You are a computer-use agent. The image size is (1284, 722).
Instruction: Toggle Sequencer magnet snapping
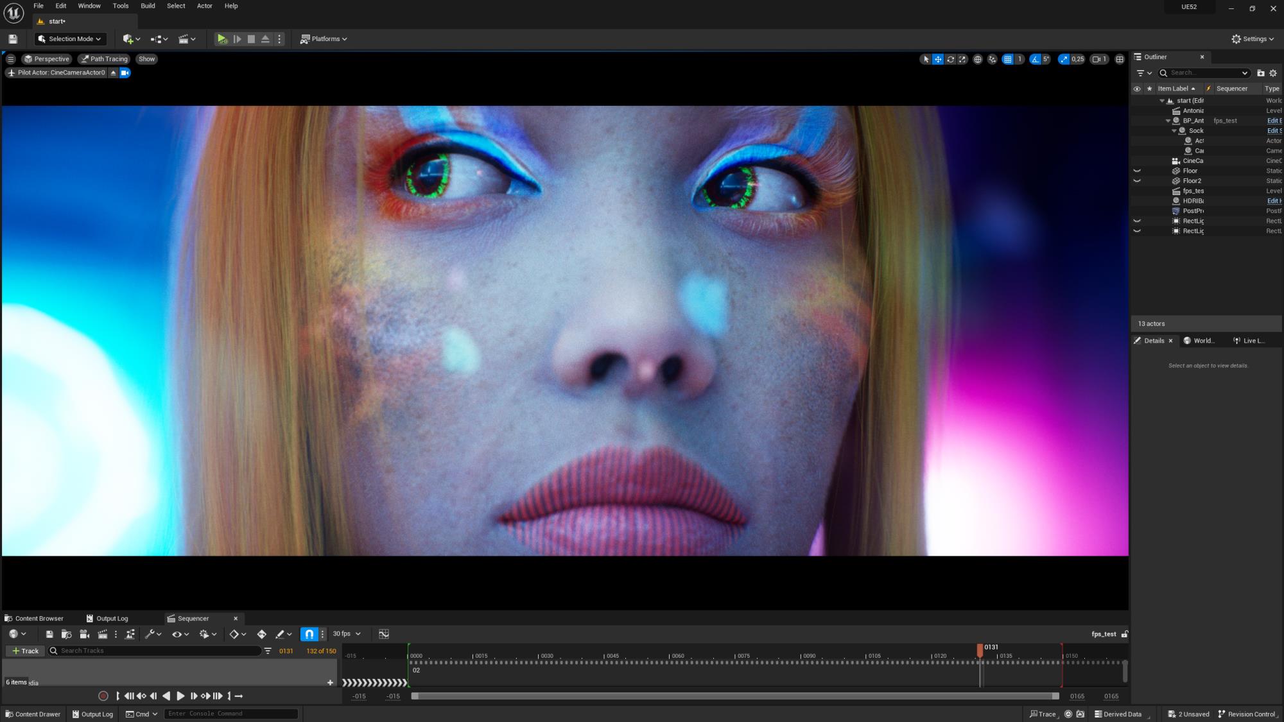click(x=309, y=634)
